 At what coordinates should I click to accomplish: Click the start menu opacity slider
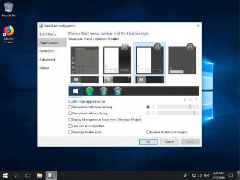coord(178,107)
